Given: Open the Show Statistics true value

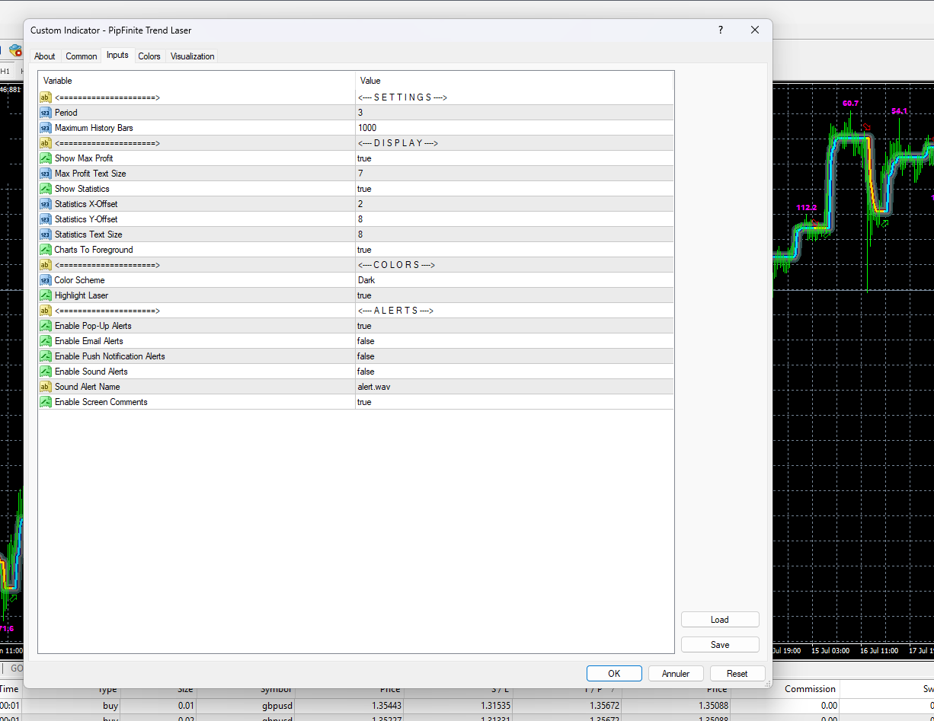Looking at the screenshot, I should pyautogui.click(x=514, y=189).
